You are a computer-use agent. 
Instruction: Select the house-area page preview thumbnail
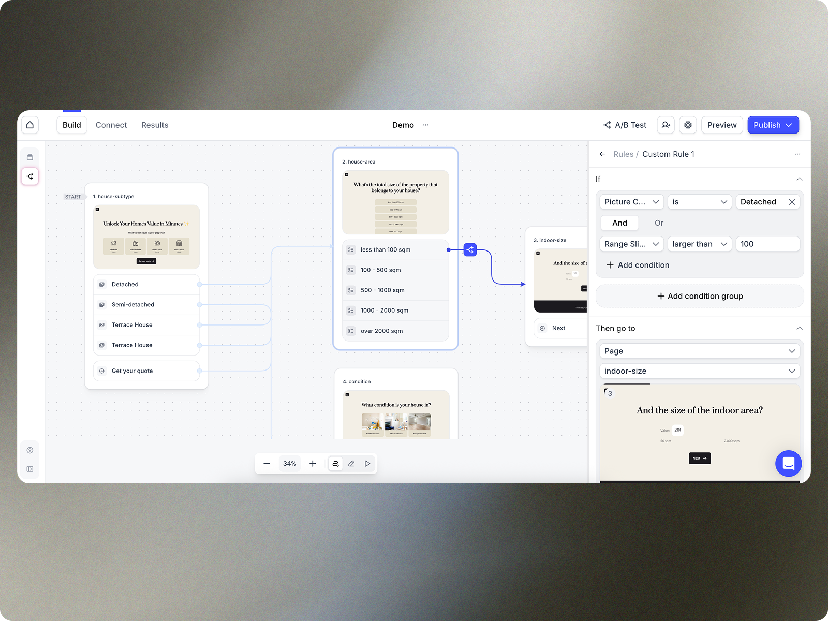click(x=395, y=202)
